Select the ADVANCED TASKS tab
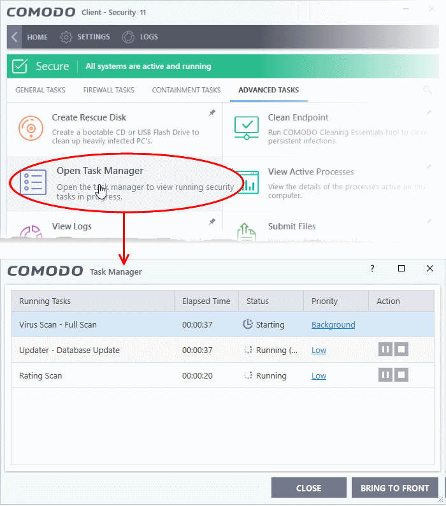This screenshot has width=446, height=506. (268, 90)
